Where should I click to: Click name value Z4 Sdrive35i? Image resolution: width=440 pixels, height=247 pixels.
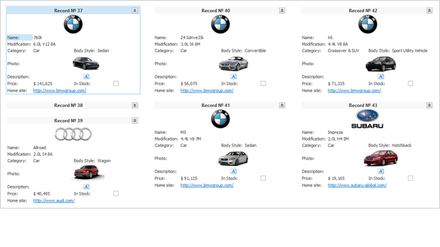point(192,38)
